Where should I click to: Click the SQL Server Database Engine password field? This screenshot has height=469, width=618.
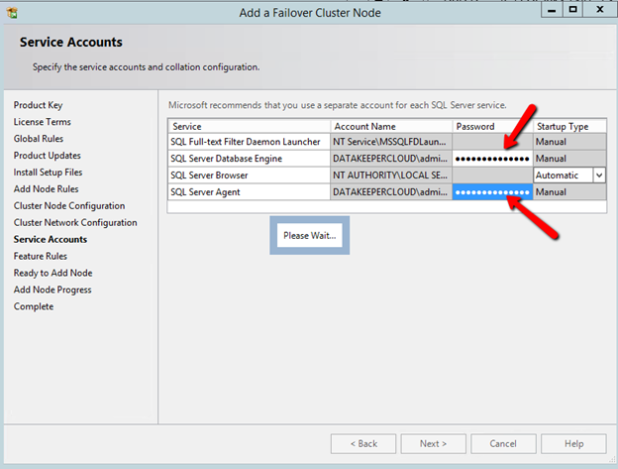[x=492, y=159]
